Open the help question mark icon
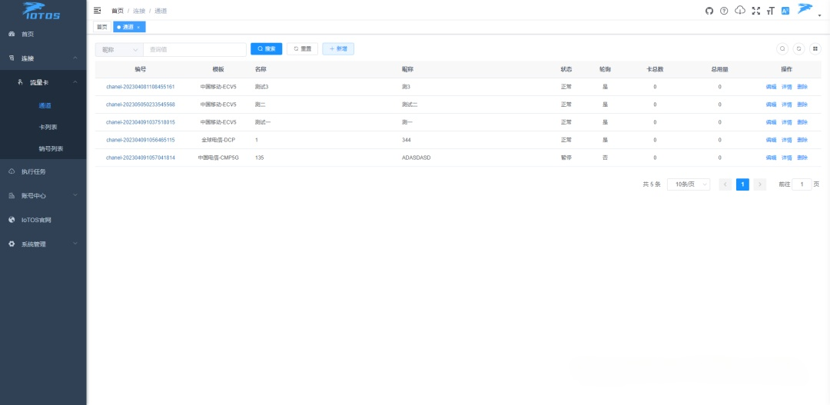This screenshot has width=830, height=405. 724,11
